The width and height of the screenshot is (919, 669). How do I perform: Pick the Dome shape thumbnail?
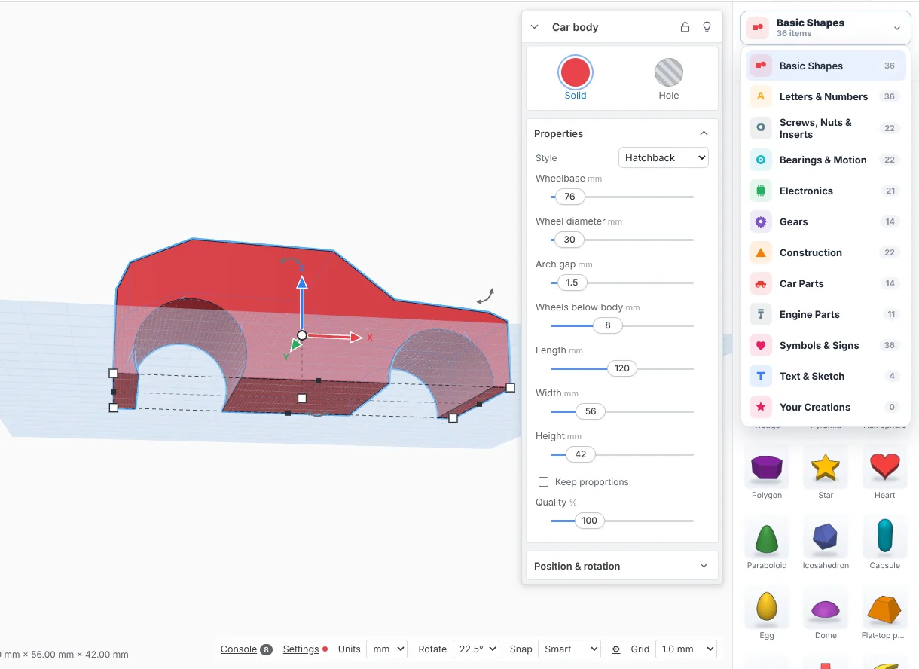pyautogui.click(x=826, y=608)
